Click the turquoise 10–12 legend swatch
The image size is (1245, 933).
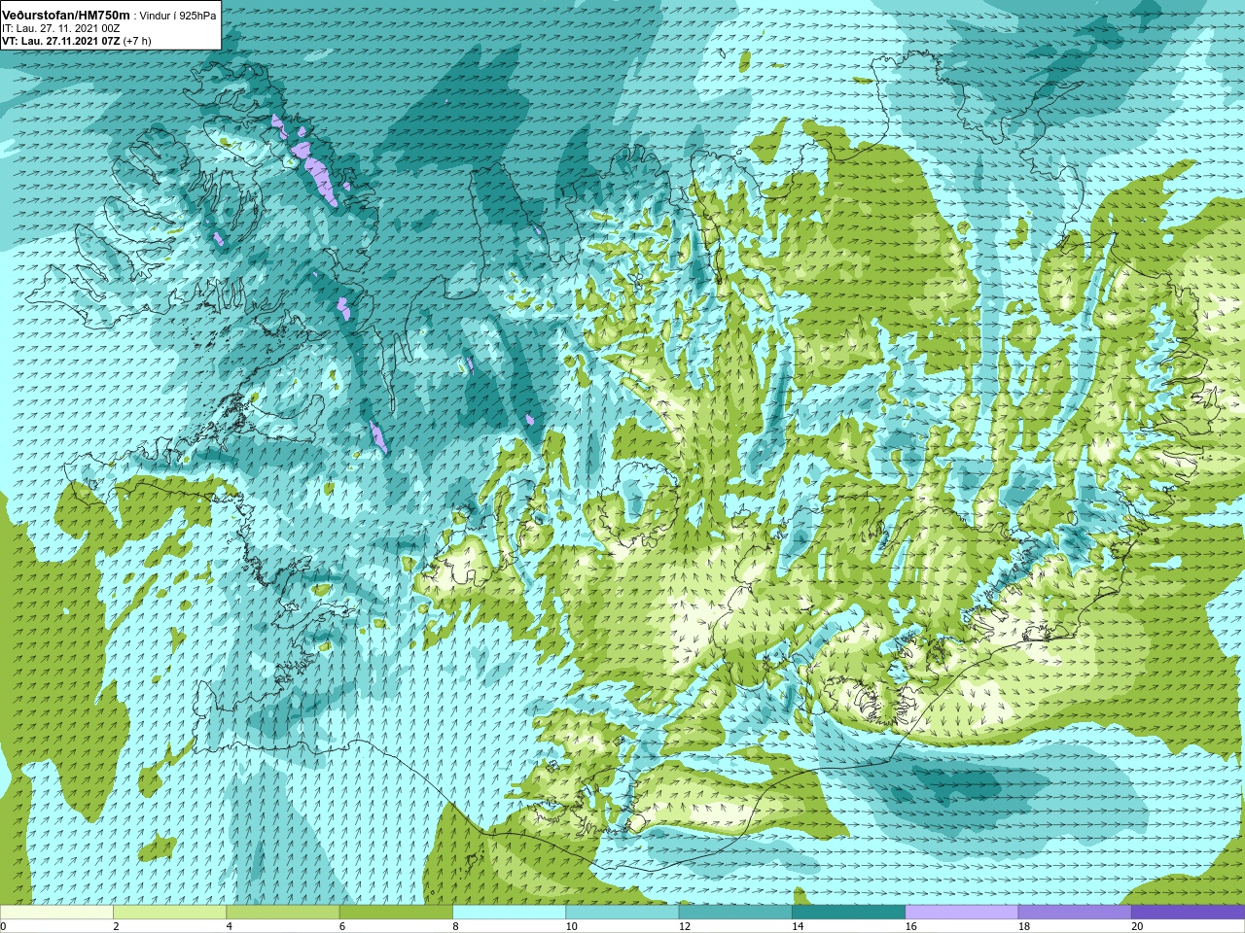coord(622,913)
